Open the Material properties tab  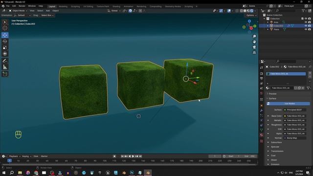[x=262, y=135]
